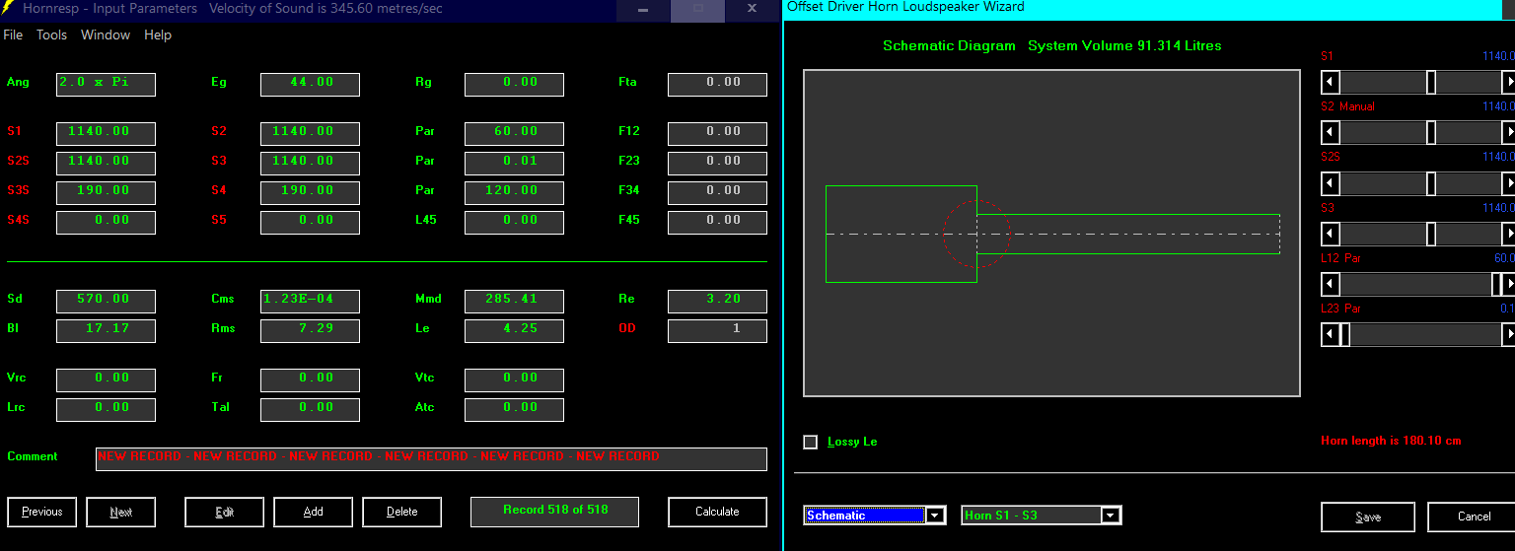Click the Hornresp lightning title bar icon
The height and width of the screenshot is (551, 1515).
pyautogui.click(x=8, y=8)
